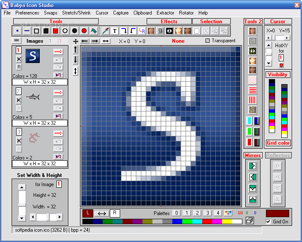Uncheck the Grid On checkbox
Image resolution: width=302 pixels, height=242 pixels.
[x=268, y=222]
